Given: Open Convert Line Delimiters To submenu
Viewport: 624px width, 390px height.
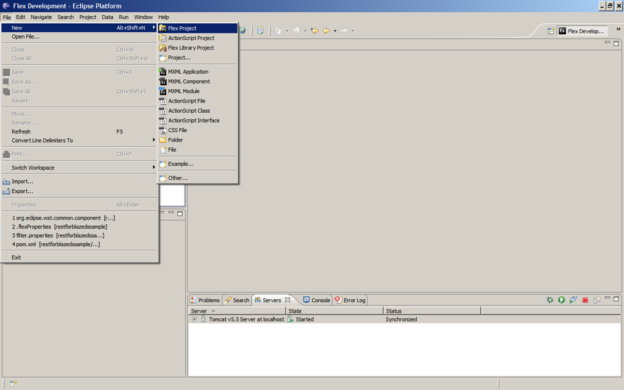Looking at the screenshot, I should coord(80,140).
